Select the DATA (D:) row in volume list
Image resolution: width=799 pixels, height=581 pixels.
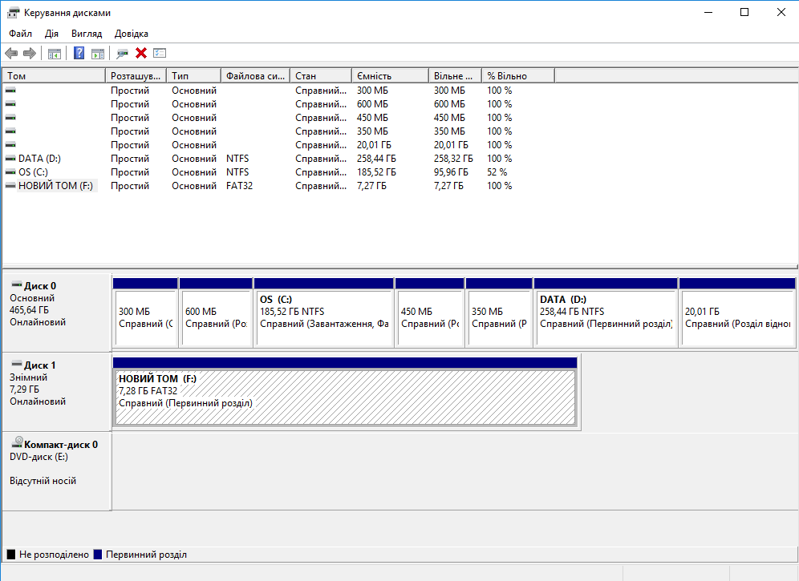point(39,159)
